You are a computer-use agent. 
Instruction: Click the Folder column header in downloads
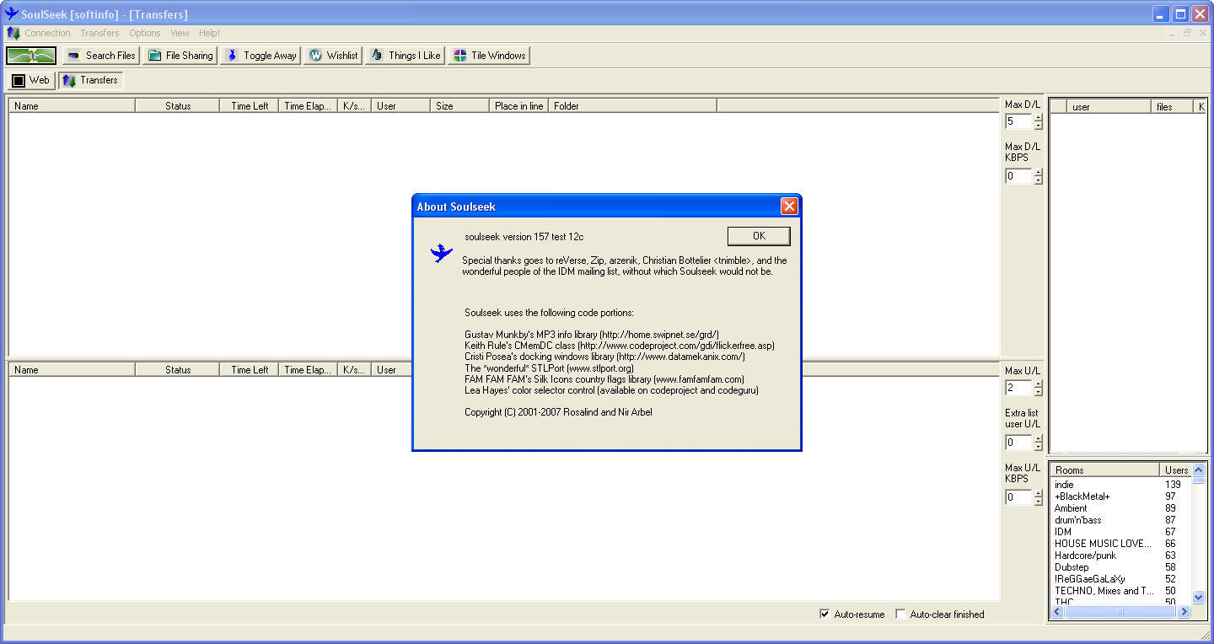pos(632,105)
